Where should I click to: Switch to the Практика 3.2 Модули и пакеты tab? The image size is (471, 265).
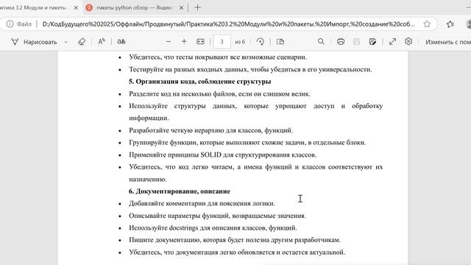[x=33, y=8]
